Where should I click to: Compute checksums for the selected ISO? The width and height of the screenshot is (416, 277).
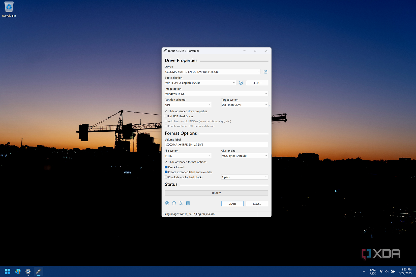(241, 83)
